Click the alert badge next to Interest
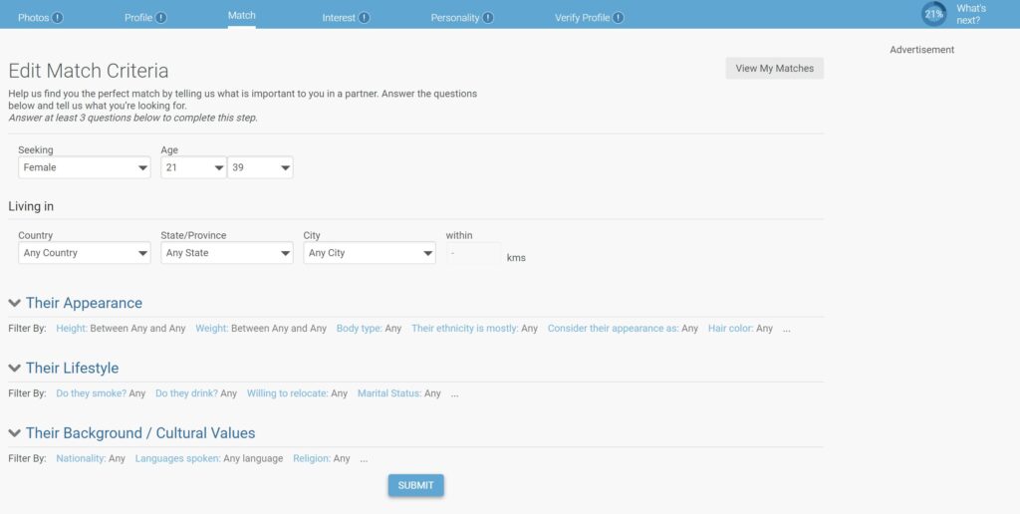The image size is (1020, 514). point(365,17)
